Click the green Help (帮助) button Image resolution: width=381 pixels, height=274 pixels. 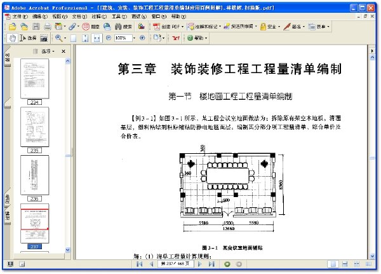pyautogui.click(x=197, y=38)
